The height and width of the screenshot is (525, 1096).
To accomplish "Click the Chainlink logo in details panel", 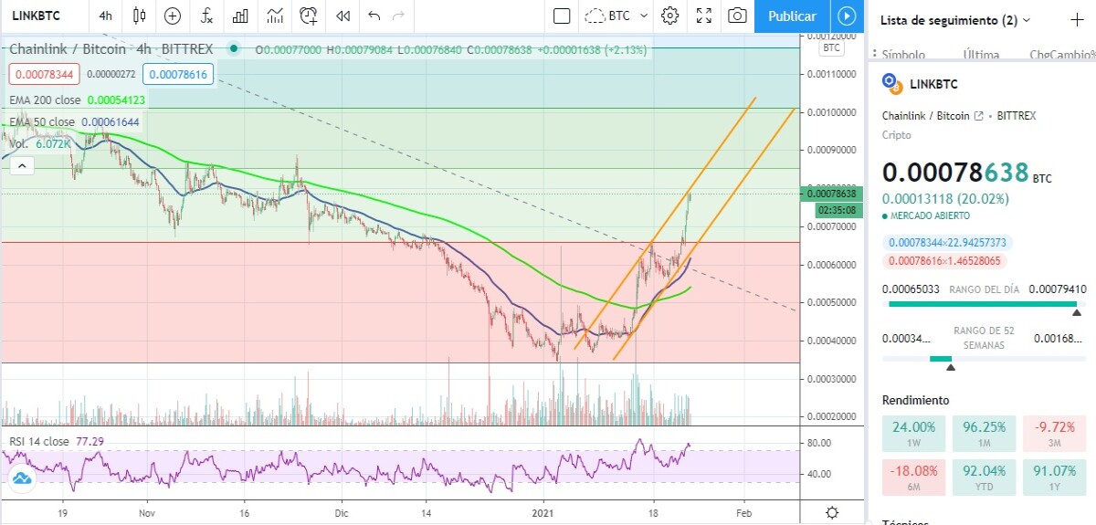I will pos(891,83).
